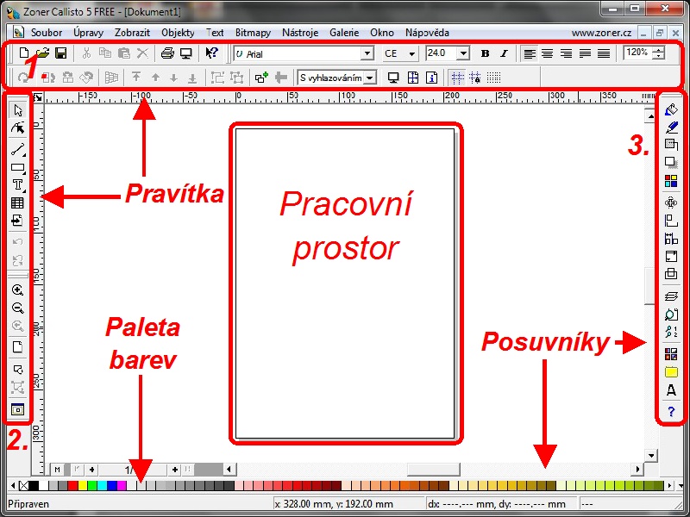Choose the Text tool in left toolbar

17,184
